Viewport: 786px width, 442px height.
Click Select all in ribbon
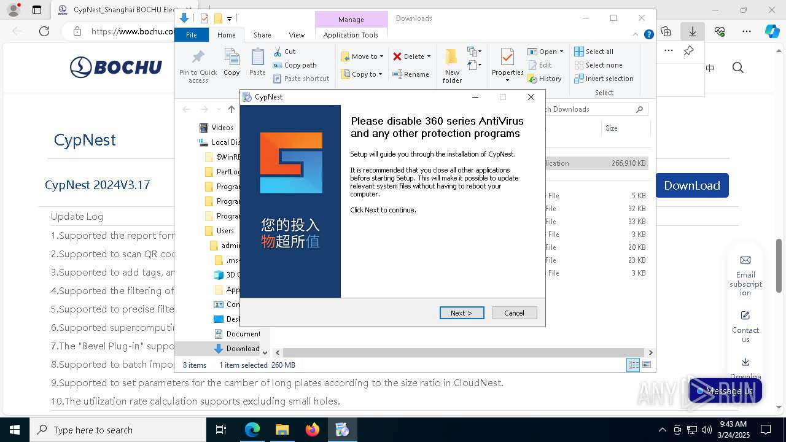coord(594,52)
